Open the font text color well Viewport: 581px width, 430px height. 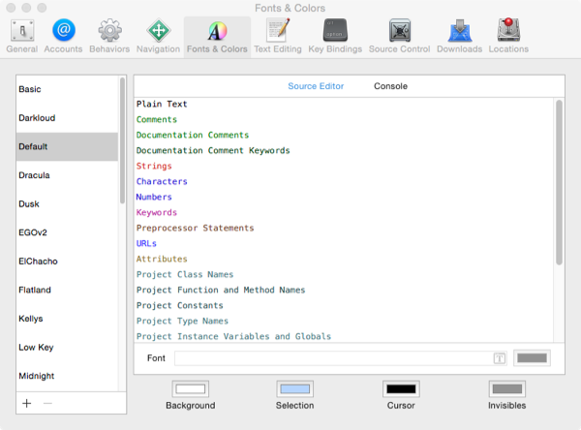pyautogui.click(x=532, y=358)
